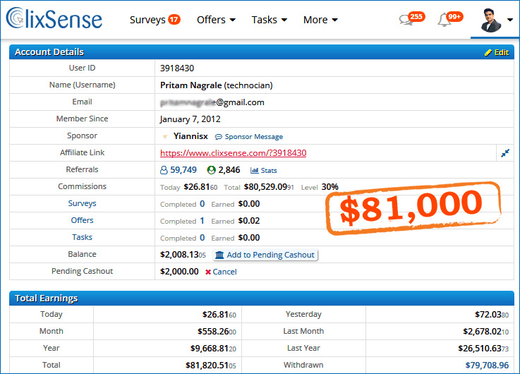520x374 pixels.
Task: Click the Pending Cashout amount $2,000.00
Action: (179, 272)
